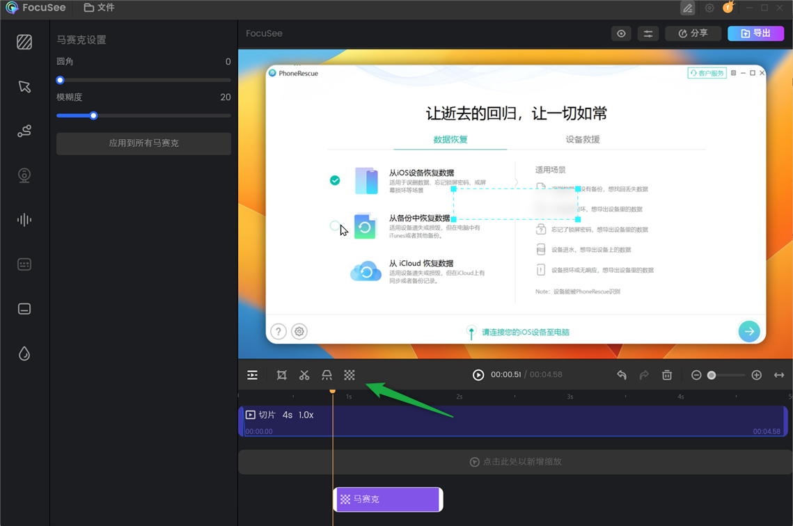
Task: Open the webcam settings sidebar icon
Action: [x=24, y=175]
